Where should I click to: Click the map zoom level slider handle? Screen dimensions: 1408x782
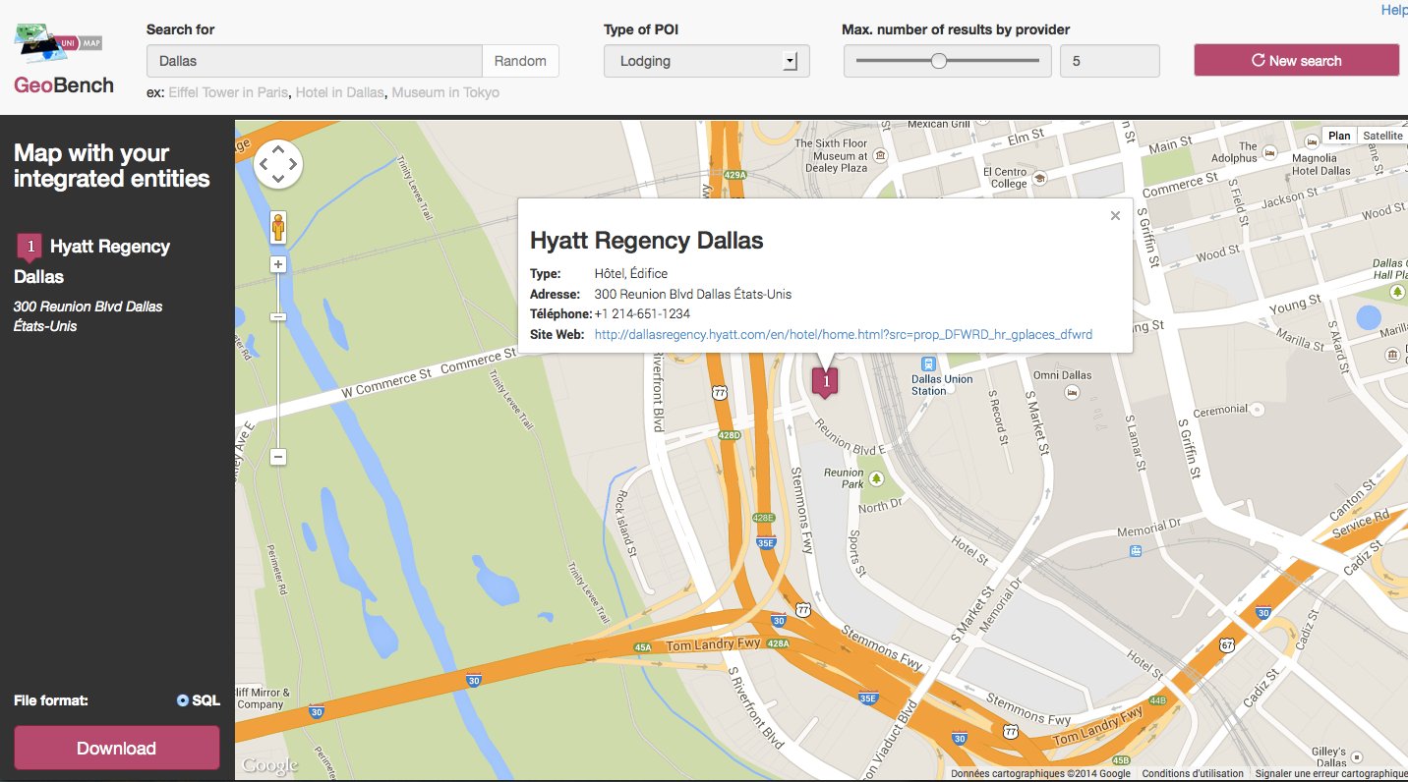coord(278,317)
